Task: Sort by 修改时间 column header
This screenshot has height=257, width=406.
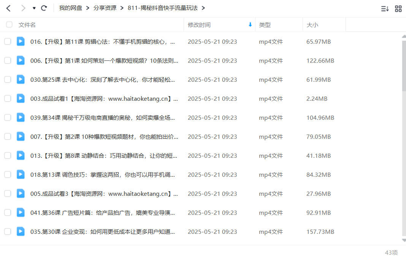Action: point(199,25)
